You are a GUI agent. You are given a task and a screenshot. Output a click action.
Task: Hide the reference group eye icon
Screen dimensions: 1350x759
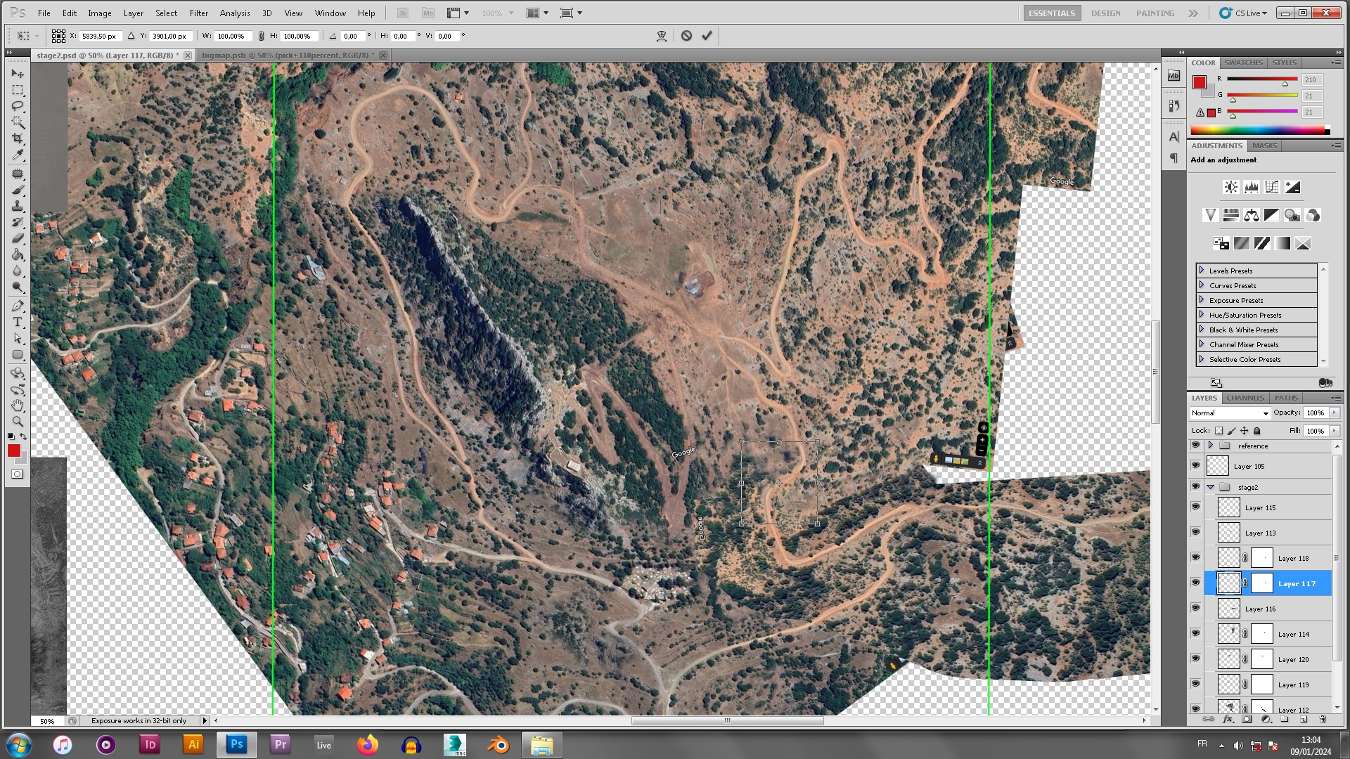(1195, 446)
